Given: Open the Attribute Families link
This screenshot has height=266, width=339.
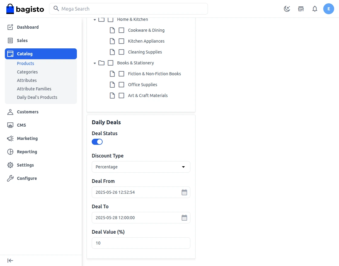Looking at the screenshot, I should [34, 89].
